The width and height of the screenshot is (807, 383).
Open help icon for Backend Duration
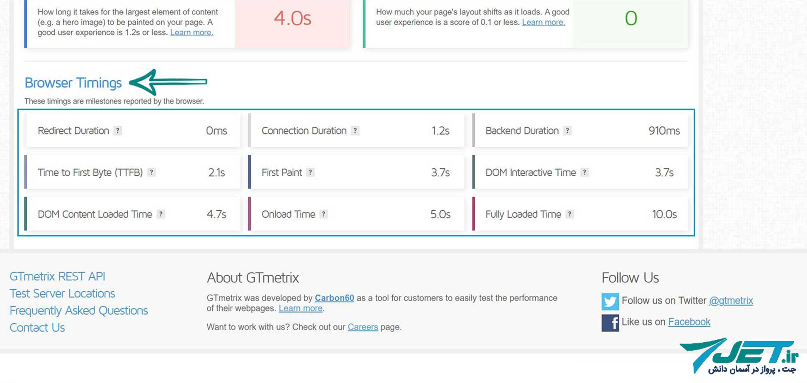(x=567, y=131)
